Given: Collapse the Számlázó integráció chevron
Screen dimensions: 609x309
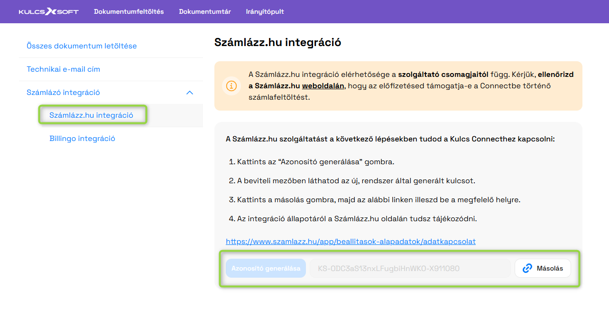Looking at the screenshot, I should [189, 93].
